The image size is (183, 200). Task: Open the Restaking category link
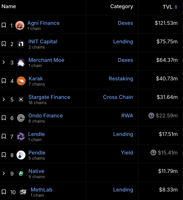(121, 79)
